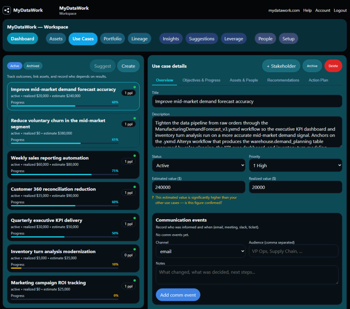This screenshot has height=309, width=350.
Task: Open the Lineage navigation tab
Action: [139, 39]
